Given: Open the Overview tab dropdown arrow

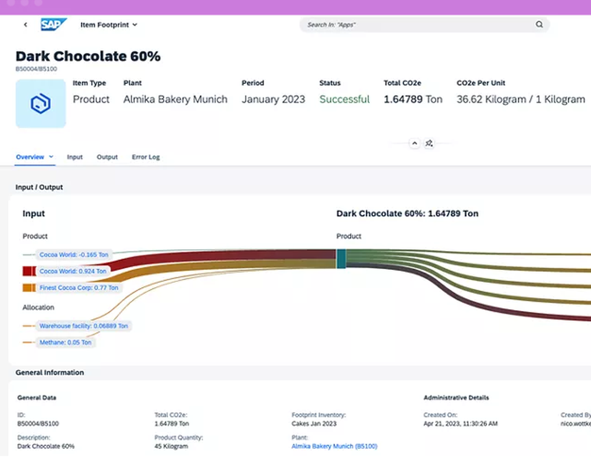Looking at the screenshot, I should click(x=51, y=157).
